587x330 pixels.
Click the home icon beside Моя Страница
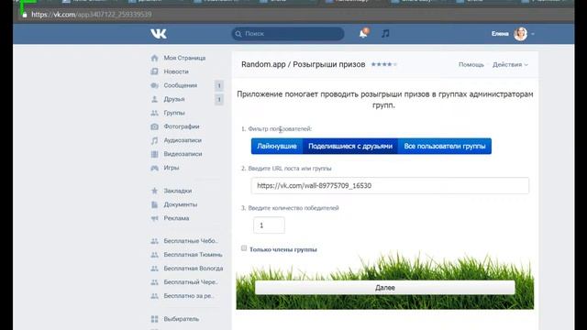click(x=155, y=58)
